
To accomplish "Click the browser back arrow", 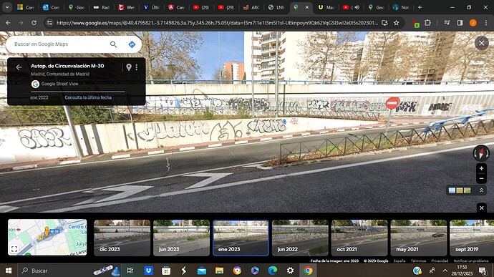I will [8, 23].
